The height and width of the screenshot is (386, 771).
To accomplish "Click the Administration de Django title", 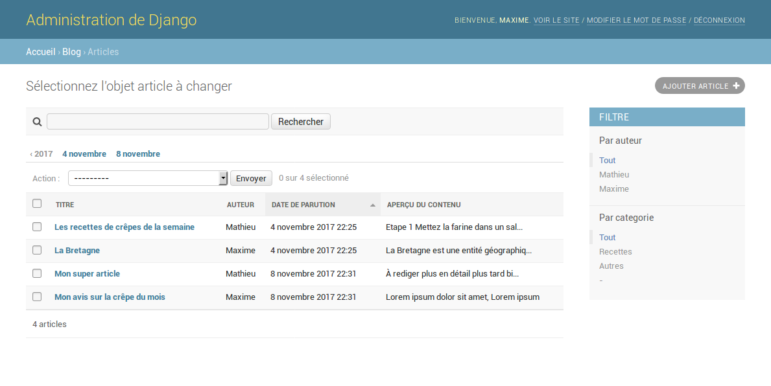I will click(111, 19).
